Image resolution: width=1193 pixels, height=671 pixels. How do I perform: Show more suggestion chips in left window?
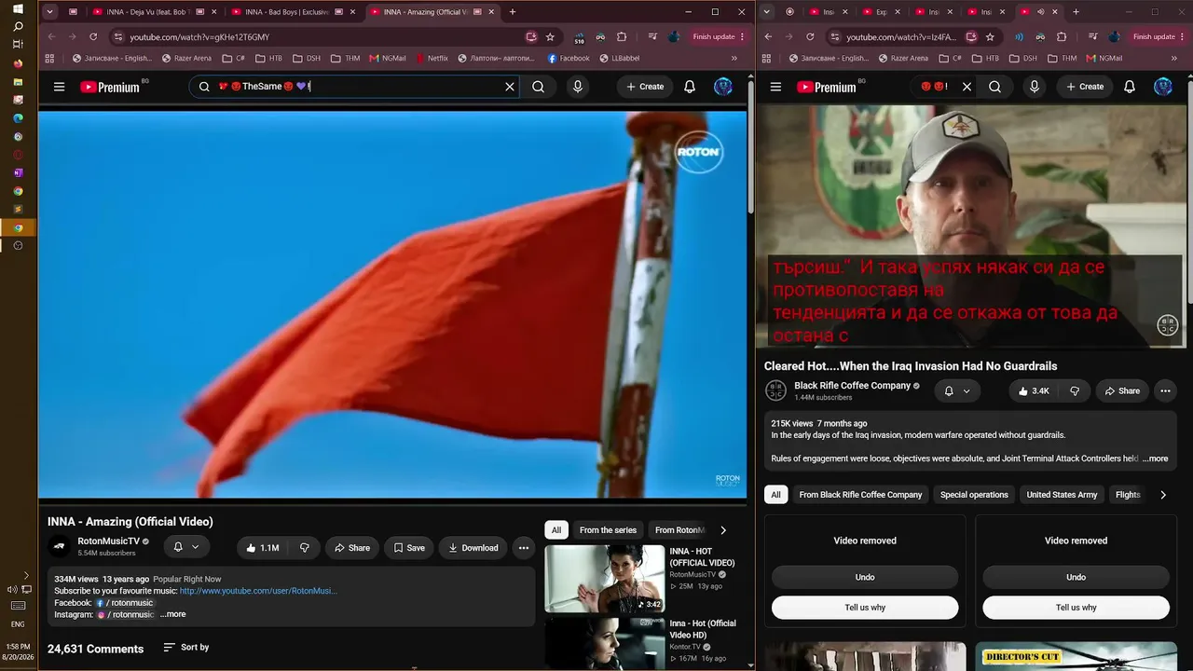[x=723, y=530]
